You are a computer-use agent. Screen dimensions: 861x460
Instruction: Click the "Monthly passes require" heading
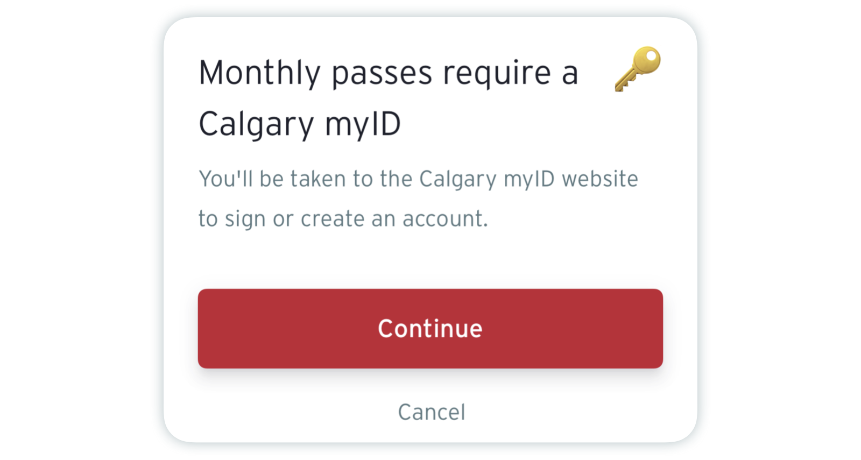click(x=387, y=98)
